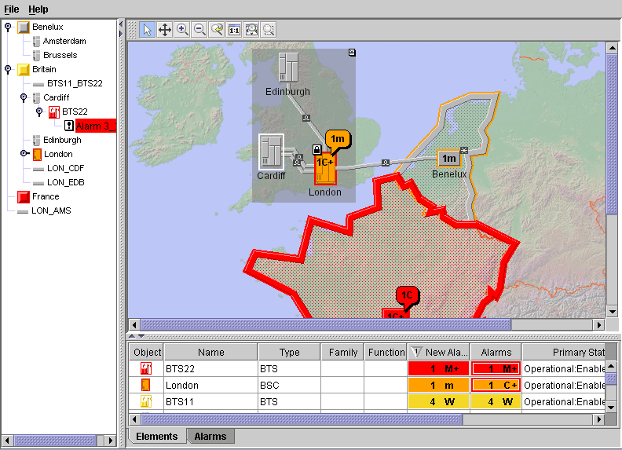Open the File menu
622x450 pixels.
click(x=12, y=9)
